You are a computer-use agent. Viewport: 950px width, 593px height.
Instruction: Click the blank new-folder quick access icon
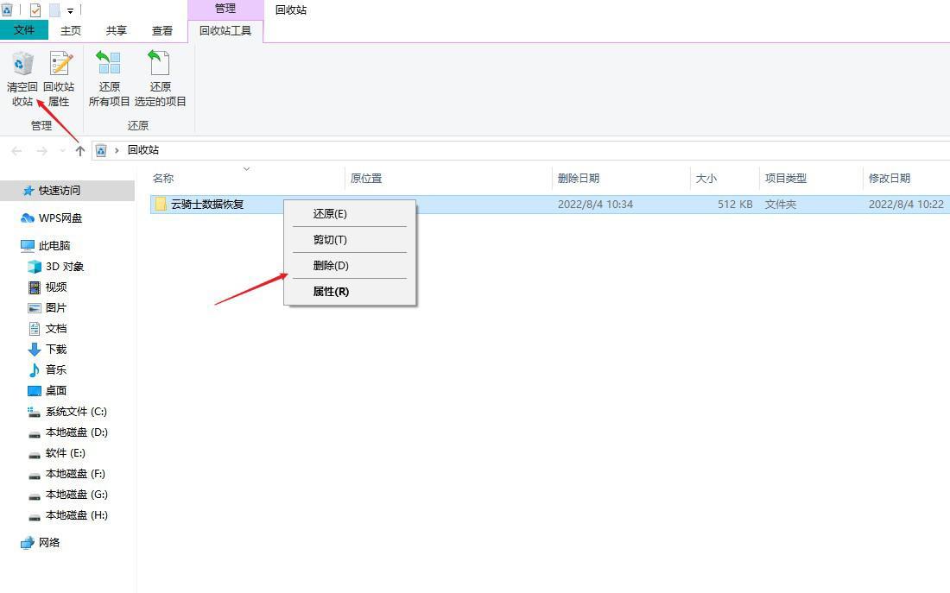point(54,9)
